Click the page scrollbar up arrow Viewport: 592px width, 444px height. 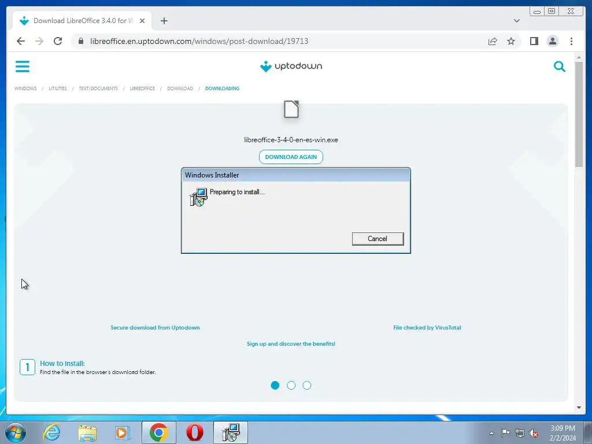pyautogui.click(x=579, y=57)
